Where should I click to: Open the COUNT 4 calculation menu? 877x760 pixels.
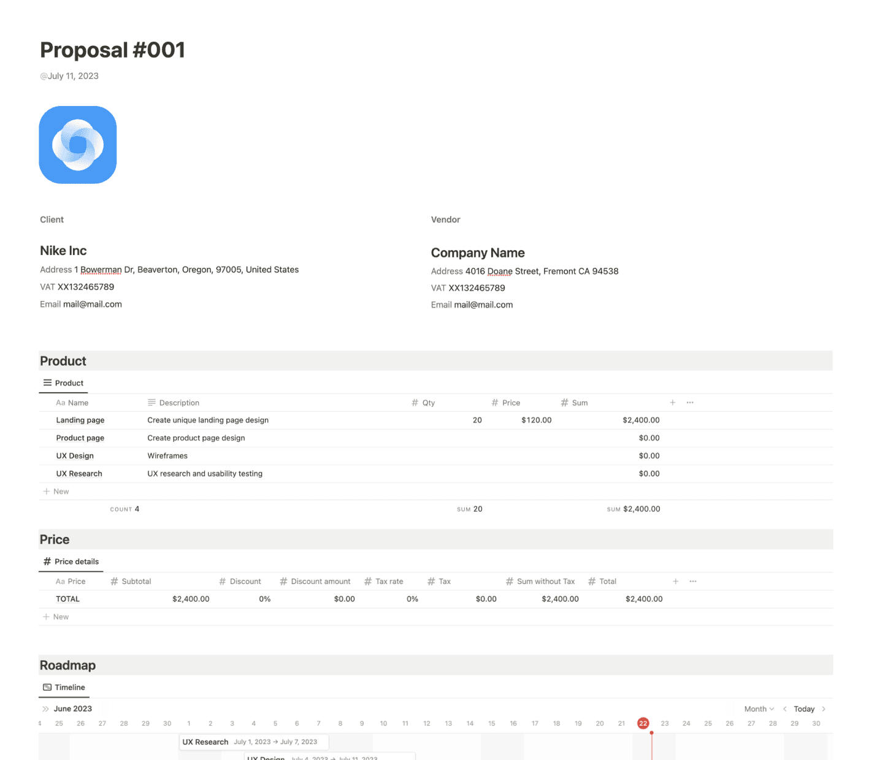pos(124,509)
